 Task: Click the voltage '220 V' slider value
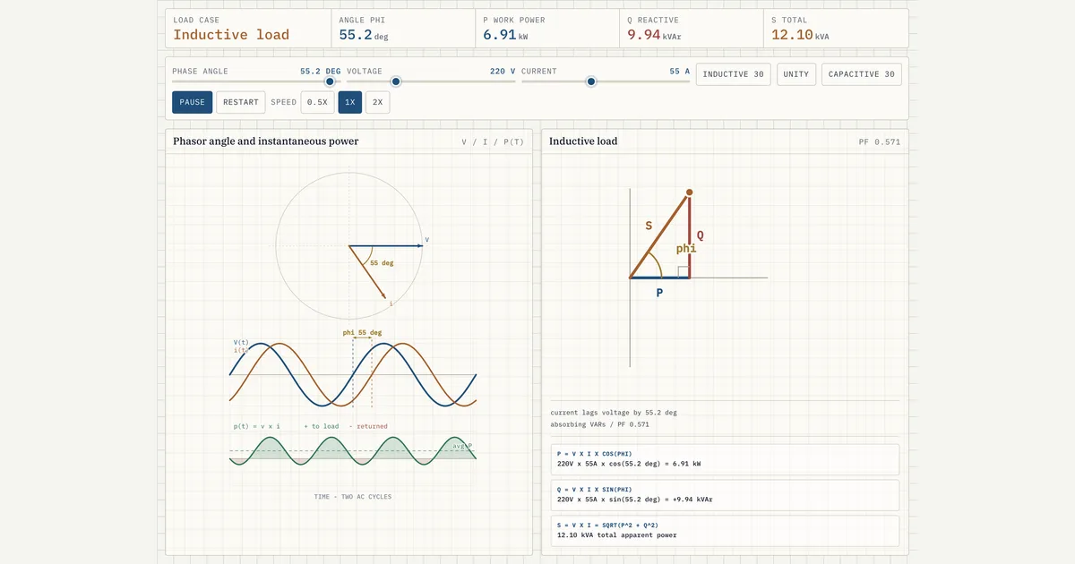(x=503, y=71)
